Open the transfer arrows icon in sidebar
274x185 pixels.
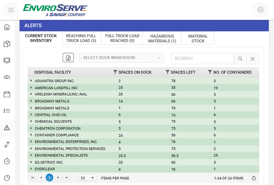pyautogui.click(x=7, y=144)
